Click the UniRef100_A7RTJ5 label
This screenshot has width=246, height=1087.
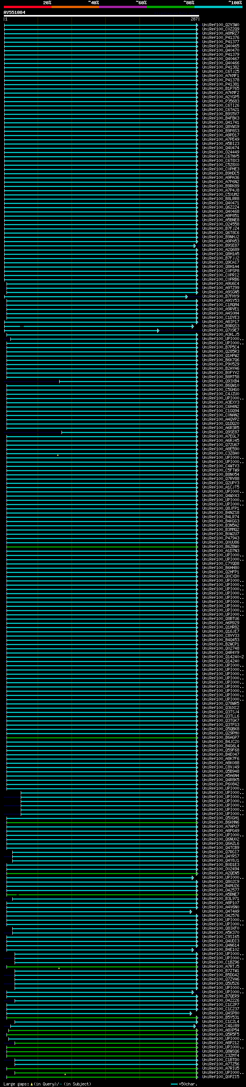tap(221, 966)
